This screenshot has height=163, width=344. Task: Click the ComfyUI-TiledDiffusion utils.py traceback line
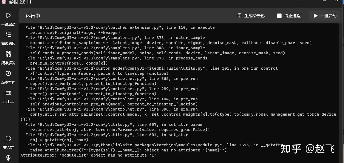(151, 68)
